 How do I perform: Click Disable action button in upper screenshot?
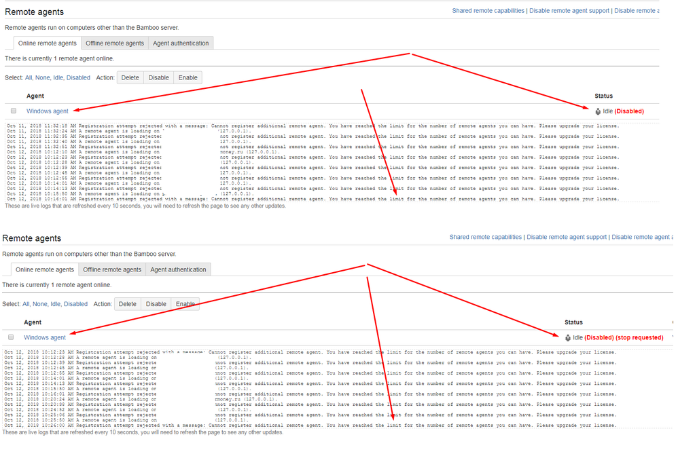(159, 78)
